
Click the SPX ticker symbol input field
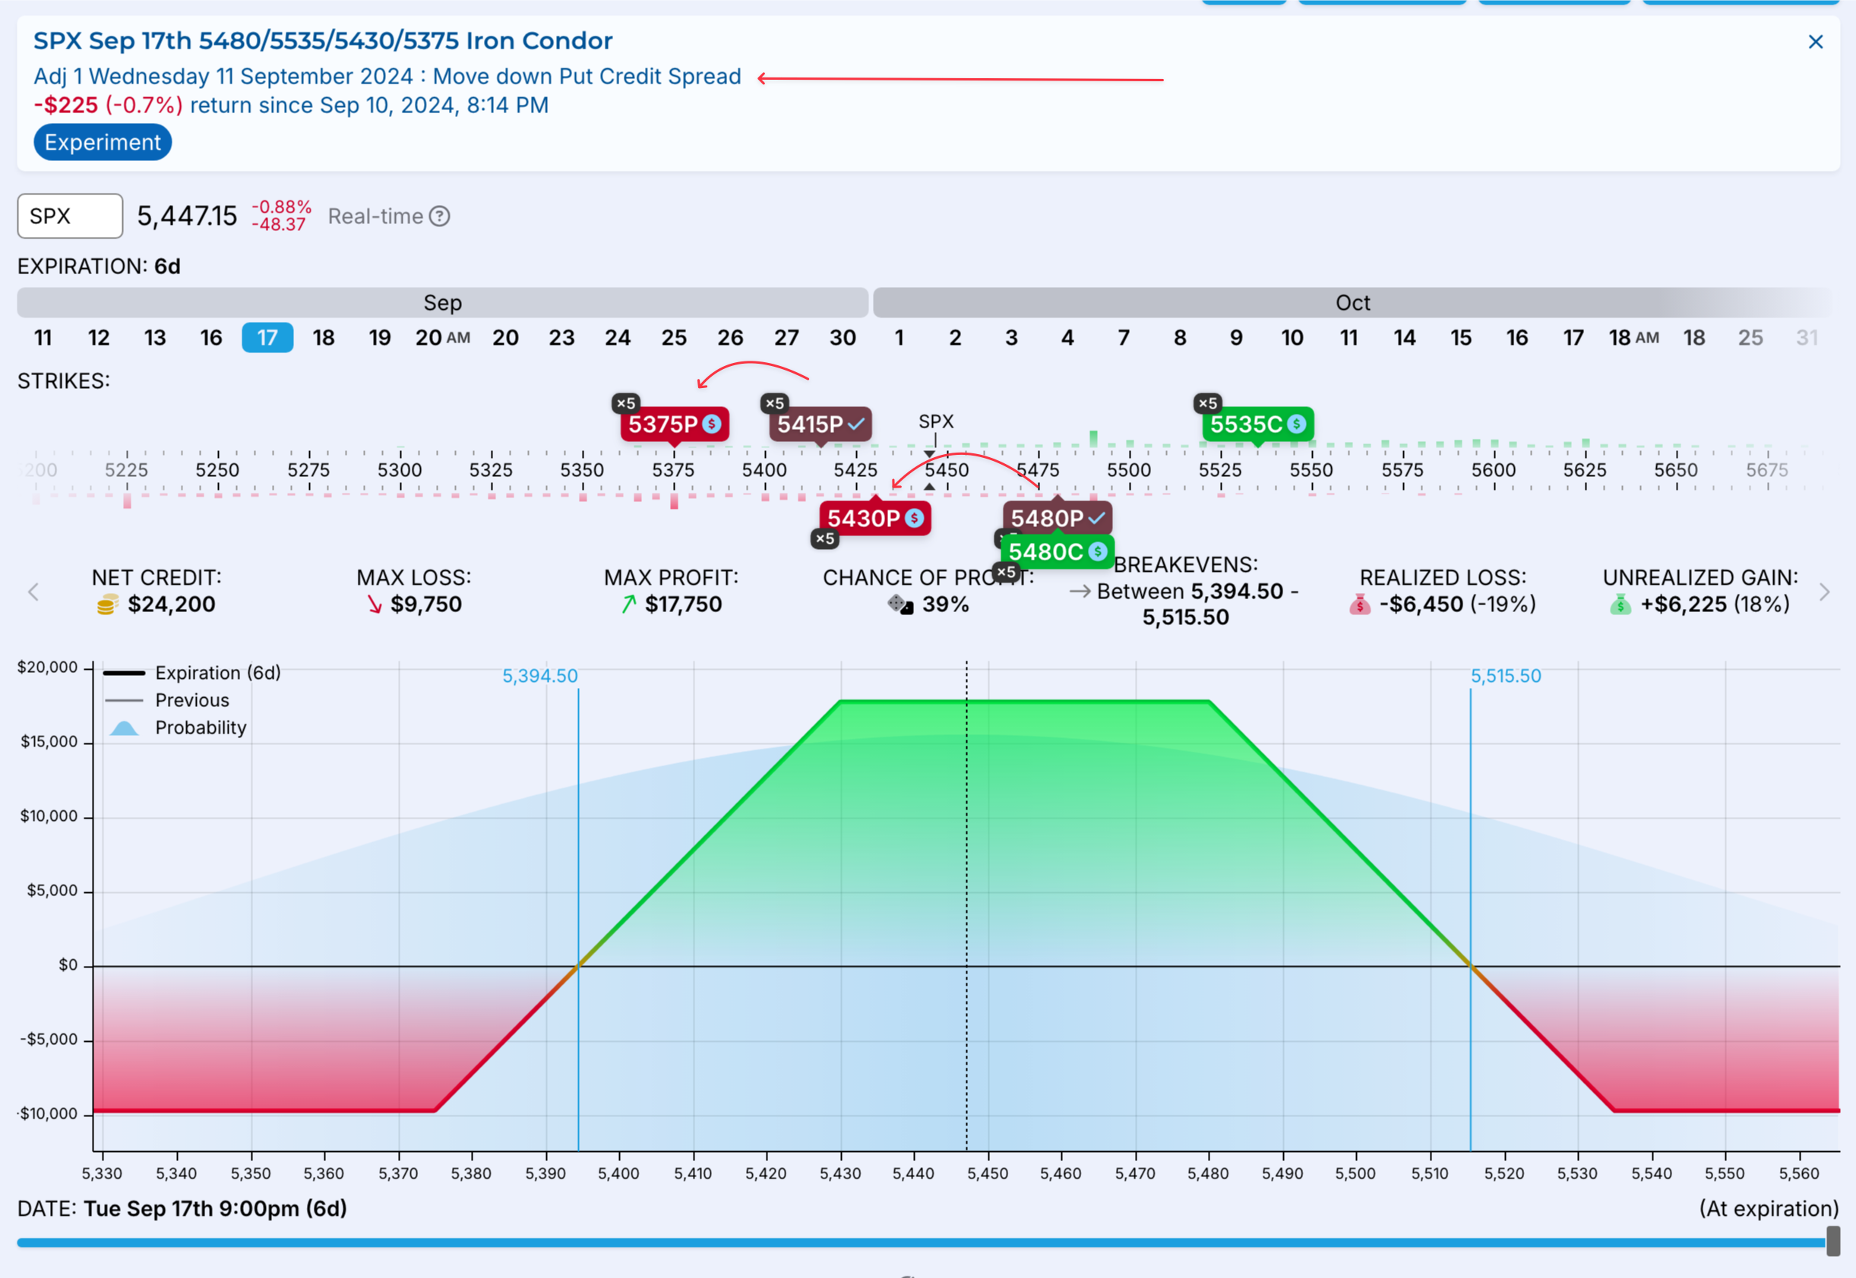(71, 216)
